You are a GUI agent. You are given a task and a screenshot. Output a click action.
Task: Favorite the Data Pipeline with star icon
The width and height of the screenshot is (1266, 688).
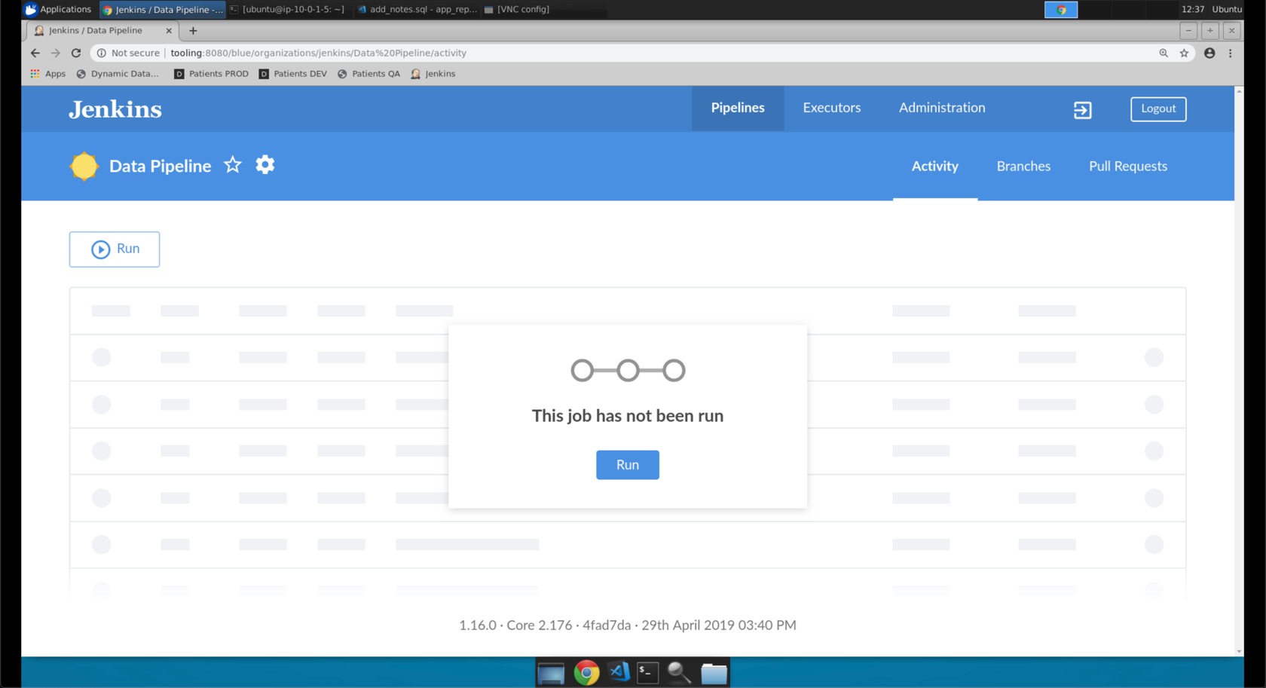coord(233,165)
